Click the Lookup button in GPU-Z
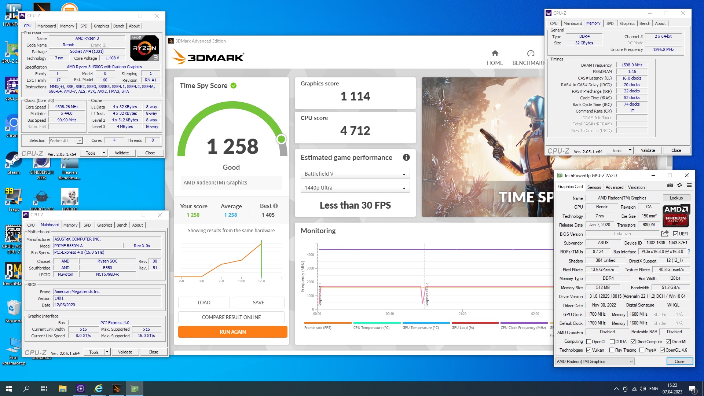Image resolution: width=704 pixels, height=396 pixels. (676, 198)
